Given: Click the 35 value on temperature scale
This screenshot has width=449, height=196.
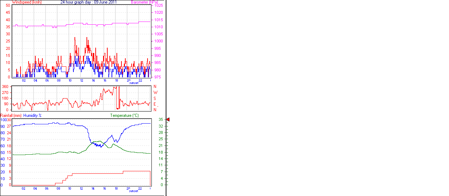Looking at the screenshot, I should coord(160,120).
